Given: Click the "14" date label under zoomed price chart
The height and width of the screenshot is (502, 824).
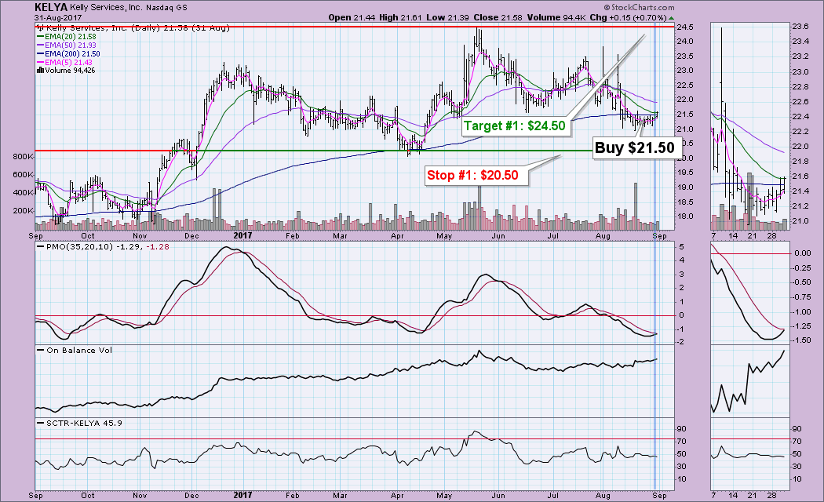Looking at the screenshot, I should point(732,236).
